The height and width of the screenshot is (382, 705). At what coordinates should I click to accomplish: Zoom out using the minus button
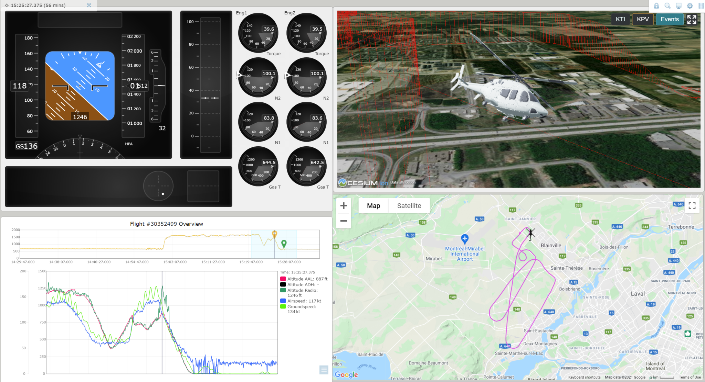click(344, 221)
